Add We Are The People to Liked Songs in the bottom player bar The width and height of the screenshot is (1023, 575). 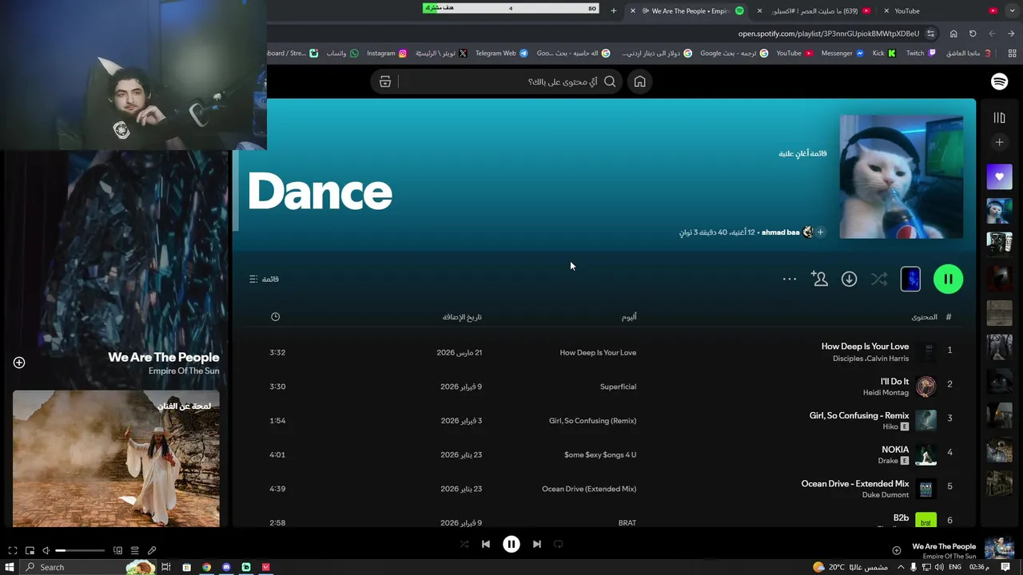click(x=897, y=550)
